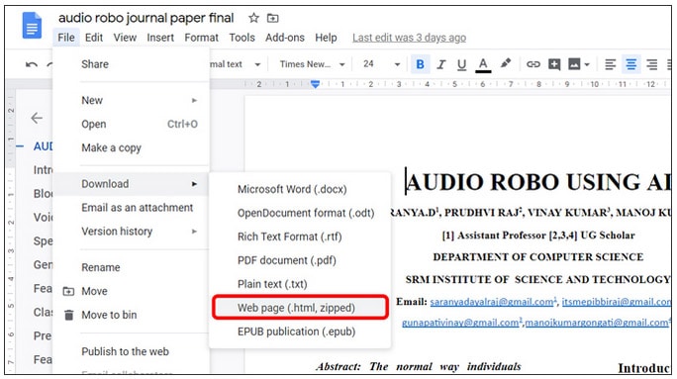Choose Share in File menu
The image size is (677, 379).
[x=132, y=64]
